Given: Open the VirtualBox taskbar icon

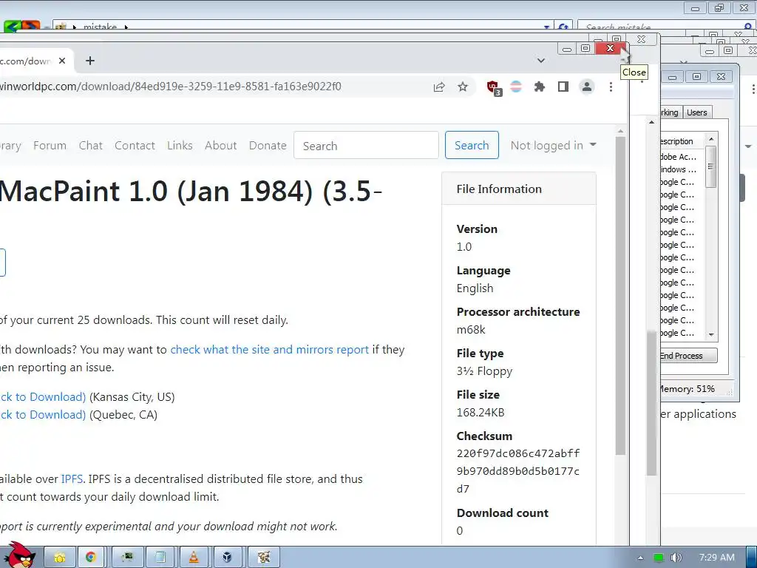Looking at the screenshot, I should click(x=227, y=558).
